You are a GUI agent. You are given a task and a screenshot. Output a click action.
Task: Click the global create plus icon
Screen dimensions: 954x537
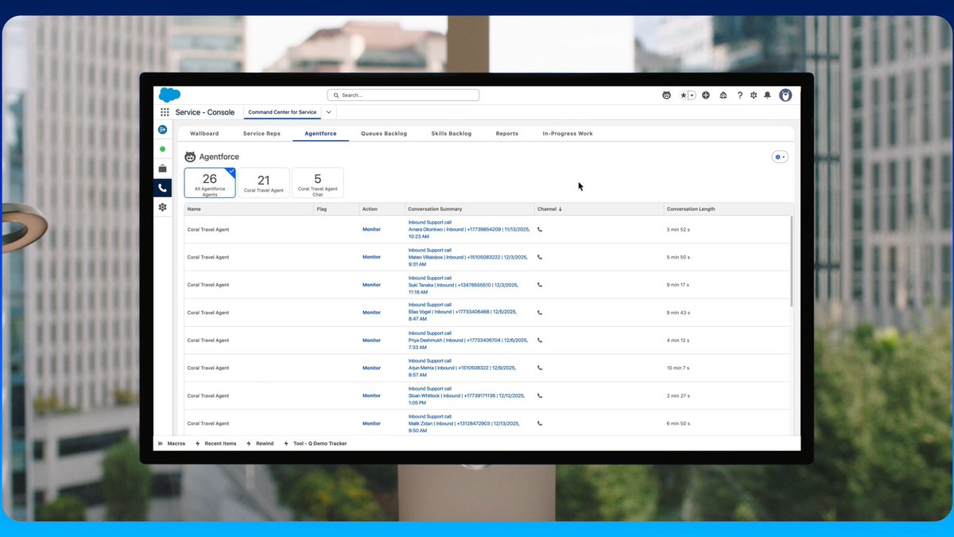(706, 95)
